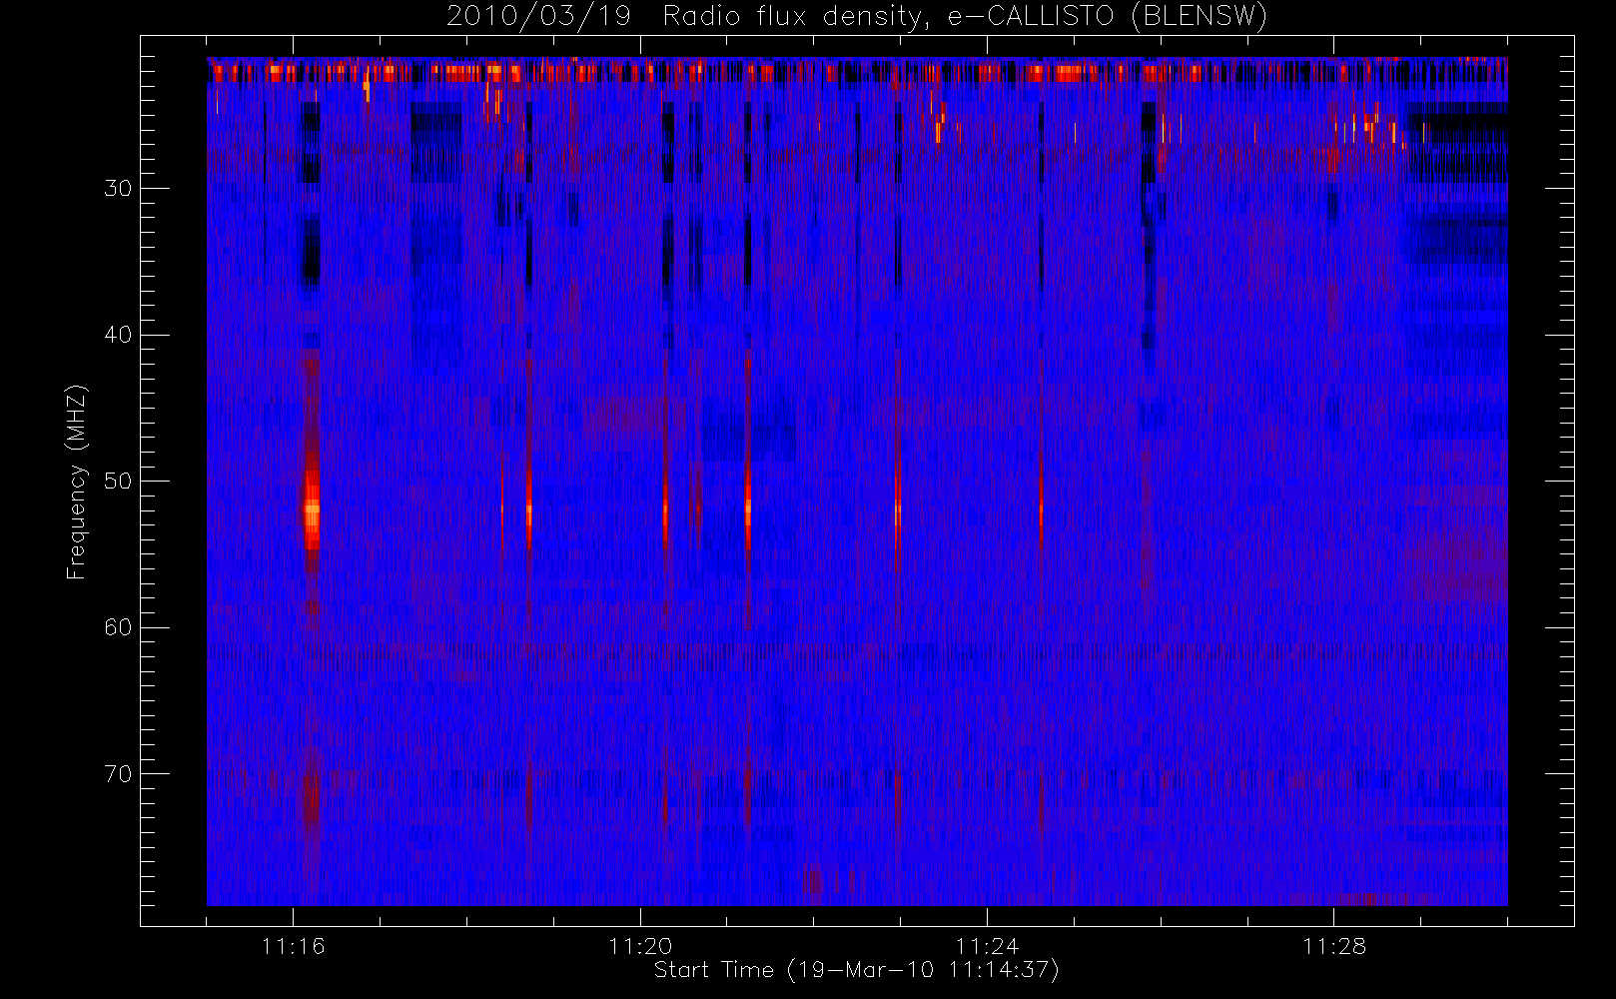
Task: Click the 11:16 time axis label
Action: tap(294, 946)
